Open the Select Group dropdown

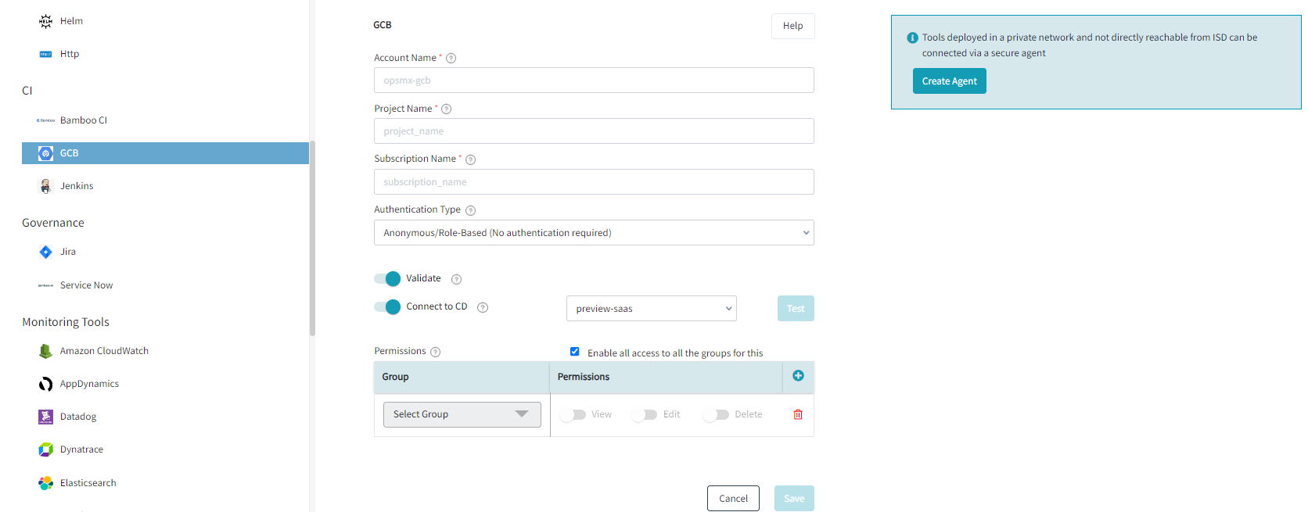coord(462,414)
